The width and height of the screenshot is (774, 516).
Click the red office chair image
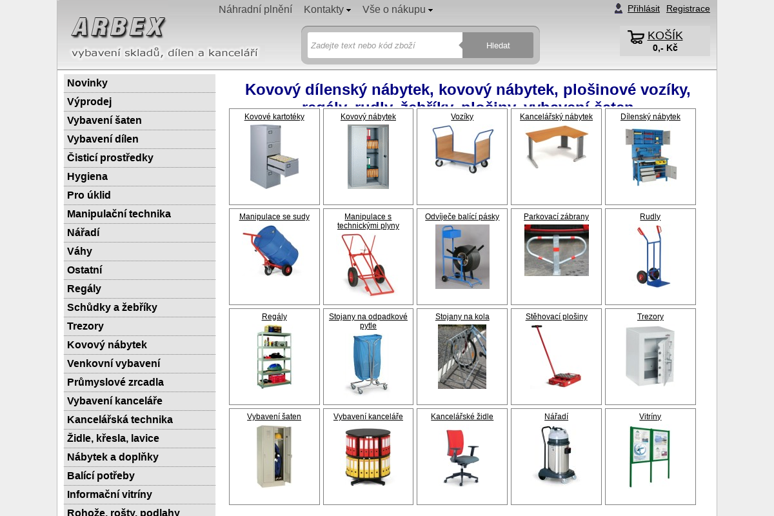462,457
